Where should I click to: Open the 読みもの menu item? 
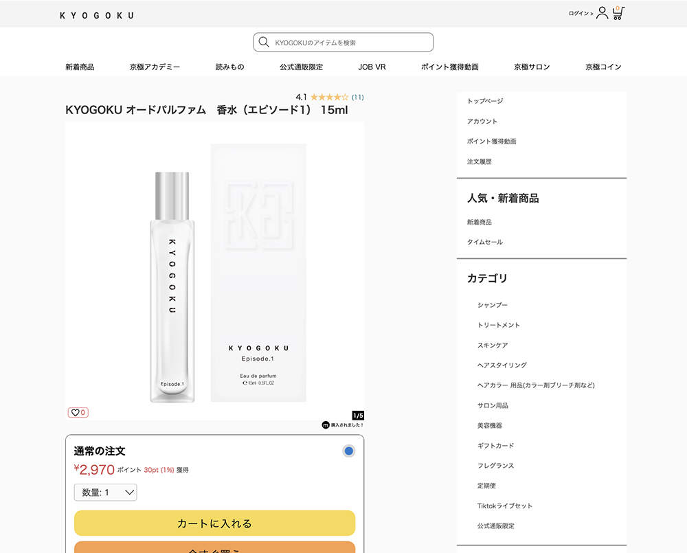[229, 67]
